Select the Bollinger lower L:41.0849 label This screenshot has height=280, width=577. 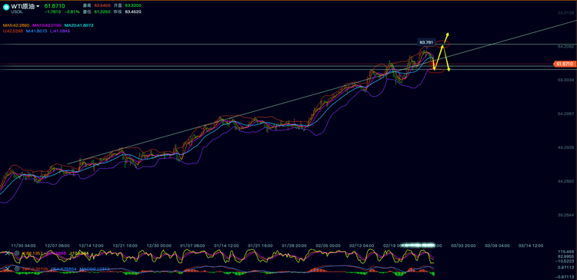pos(59,31)
